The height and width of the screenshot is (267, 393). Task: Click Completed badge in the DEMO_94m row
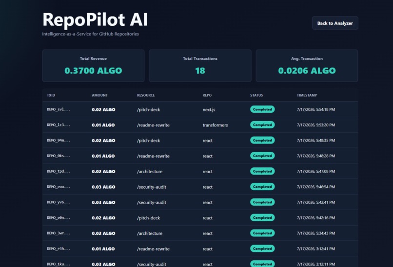(262, 140)
